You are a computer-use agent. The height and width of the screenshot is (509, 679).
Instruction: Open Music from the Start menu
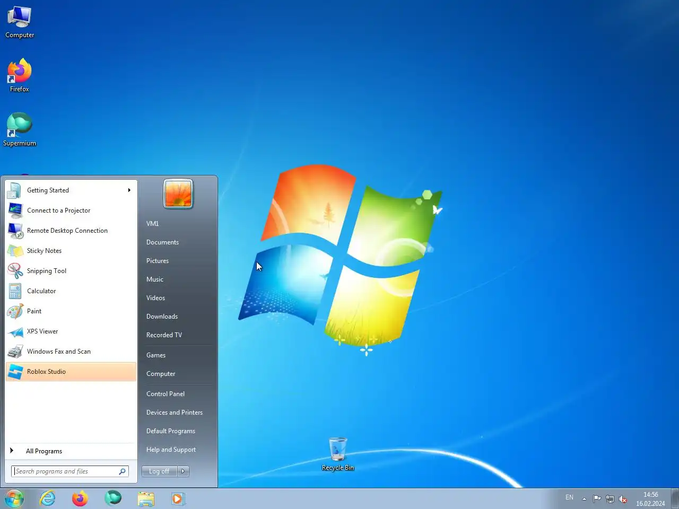155,279
